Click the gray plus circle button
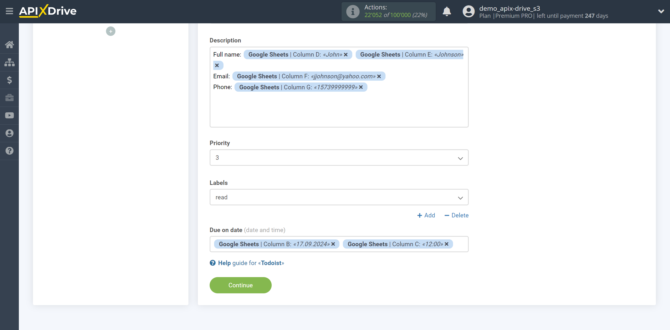 point(111,31)
